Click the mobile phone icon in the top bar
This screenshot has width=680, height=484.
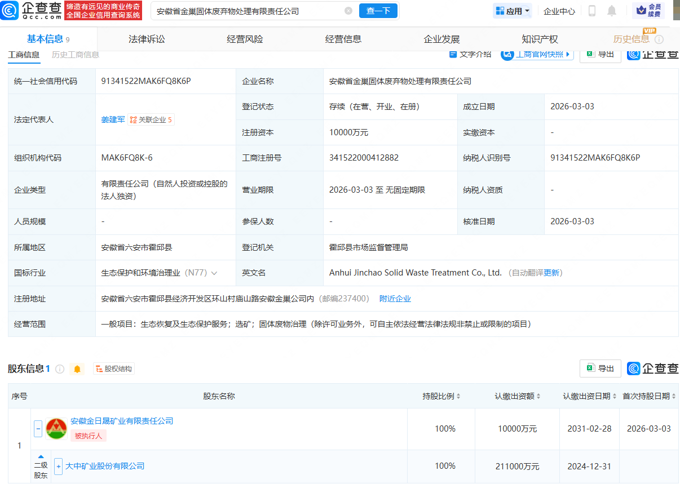pyautogui.click(x=593, y=10)
